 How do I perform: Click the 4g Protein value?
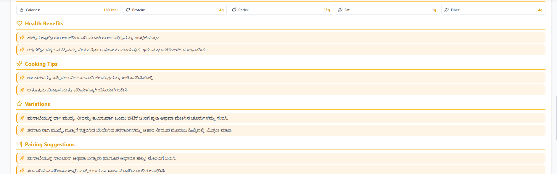[x=221, y=10]
